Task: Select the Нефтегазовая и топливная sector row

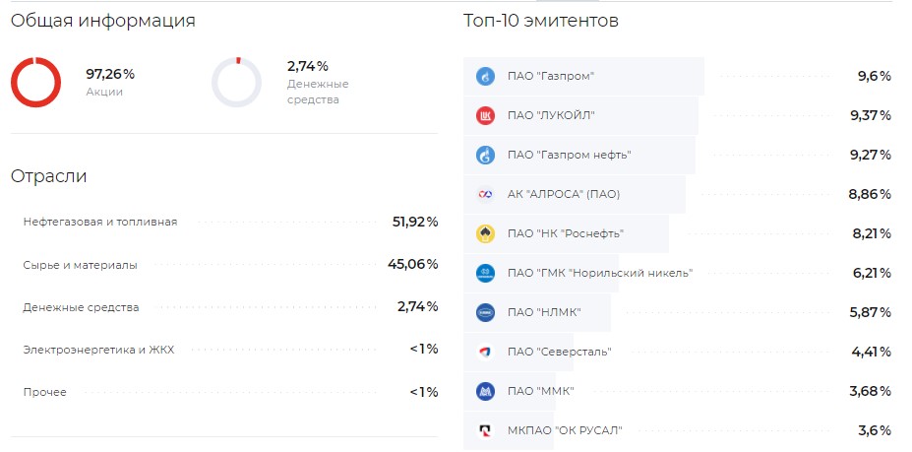Action: (230, 222)
